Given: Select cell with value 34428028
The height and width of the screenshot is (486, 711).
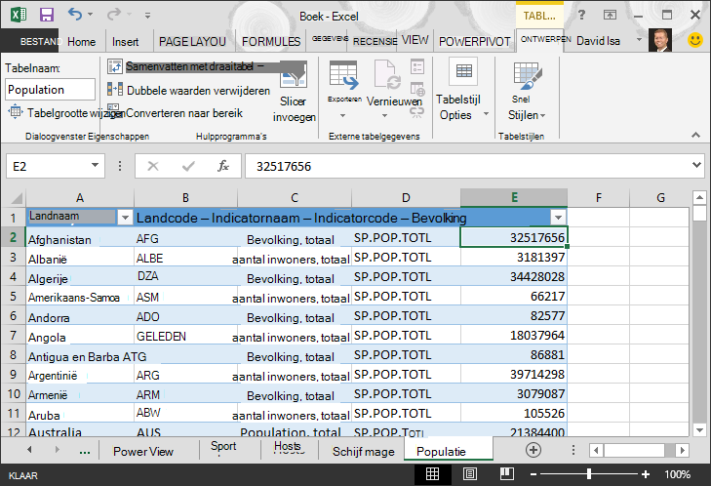Looking at the screenshot, I should (514, 276).
